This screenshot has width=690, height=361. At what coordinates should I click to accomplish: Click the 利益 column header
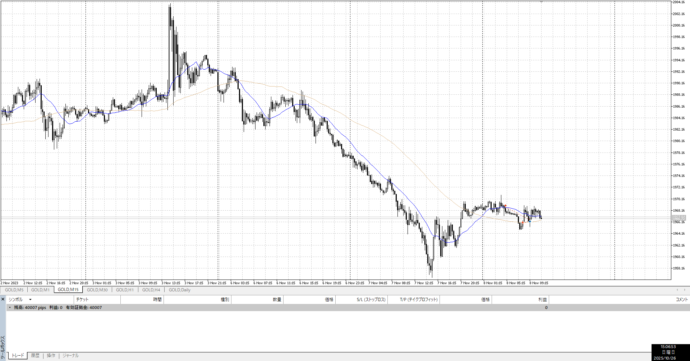click(x=542, y=300)
